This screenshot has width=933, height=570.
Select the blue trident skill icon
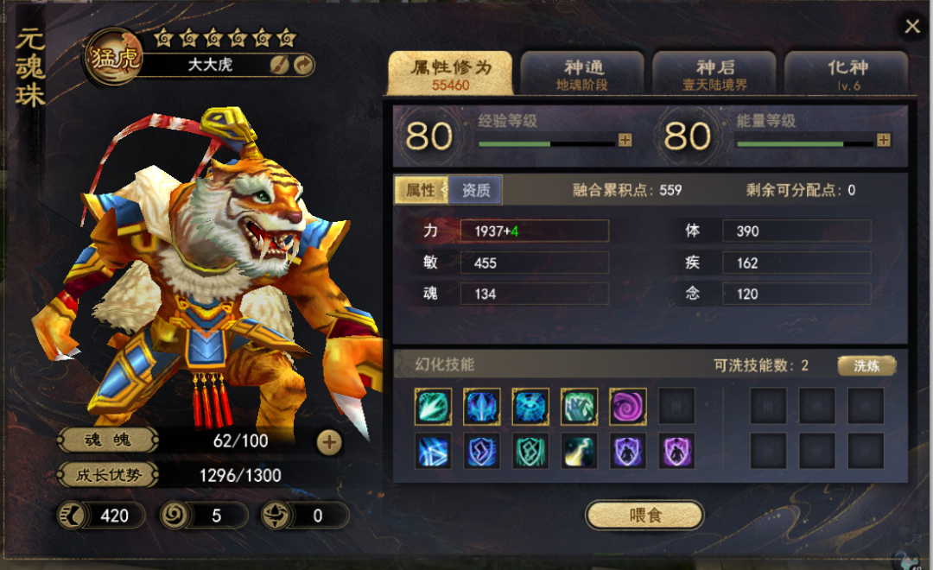(481, 407)
